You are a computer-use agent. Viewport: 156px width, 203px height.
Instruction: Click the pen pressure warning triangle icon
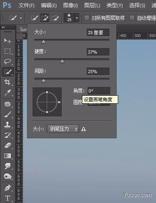[84, 129]
